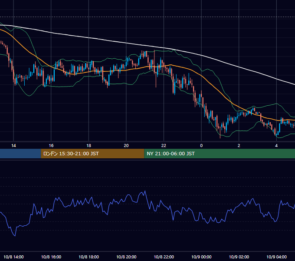
Task: Click the 10/8 22:00 timestamp label
Action: [164, 257]
